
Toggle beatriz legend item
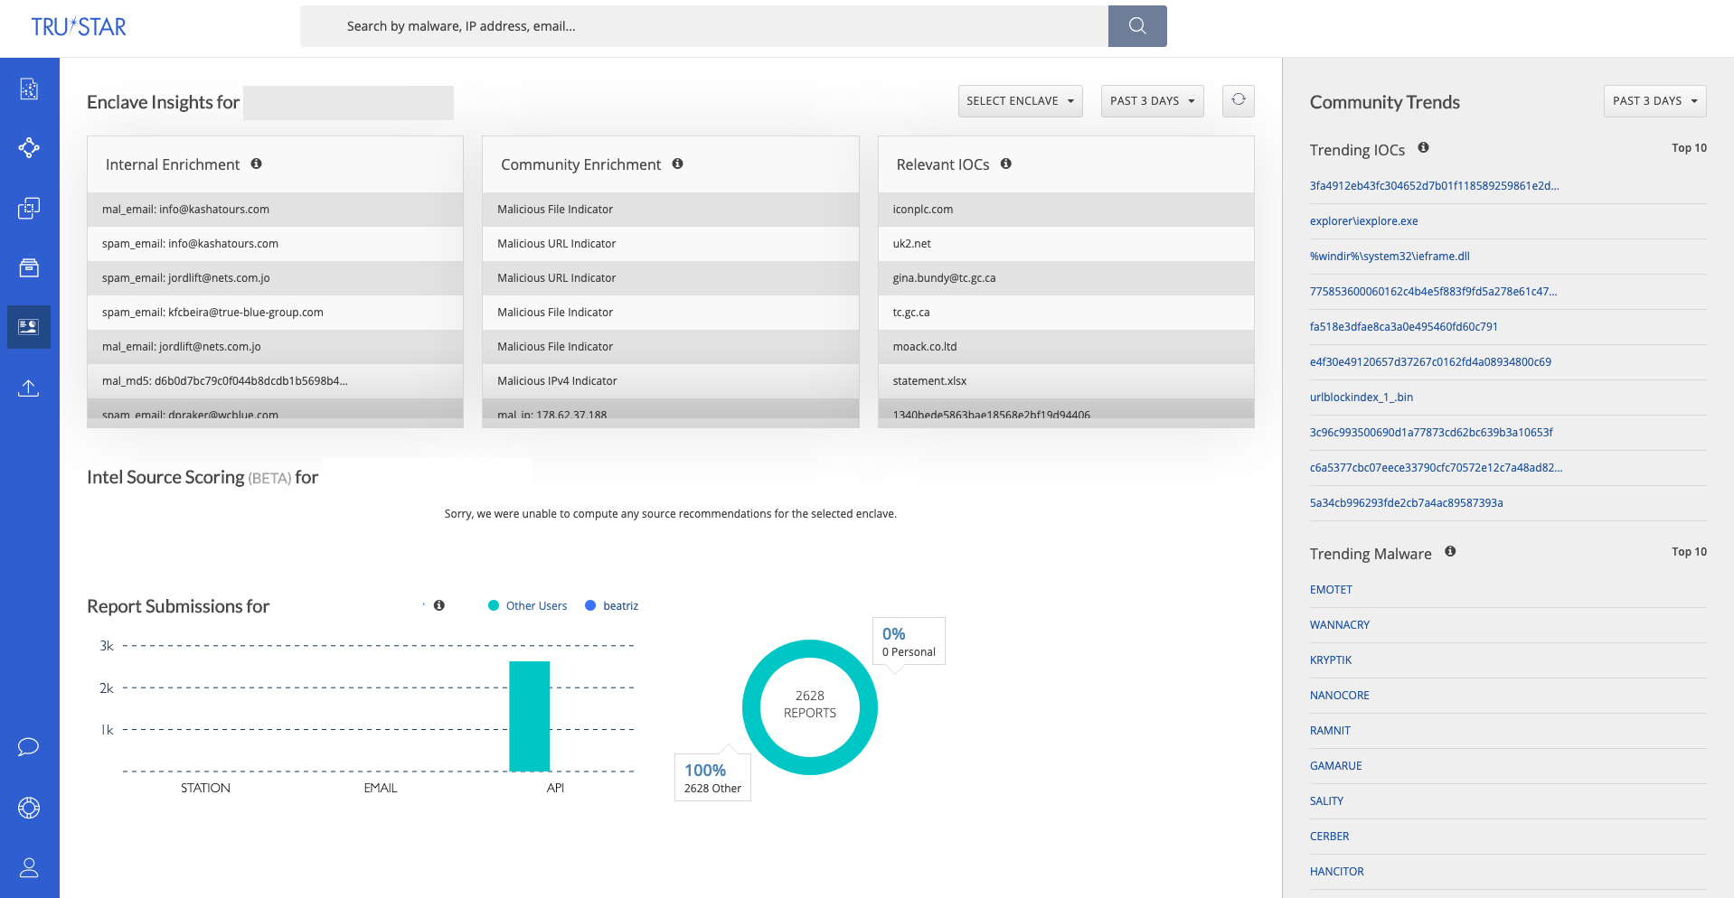(612, 606)
